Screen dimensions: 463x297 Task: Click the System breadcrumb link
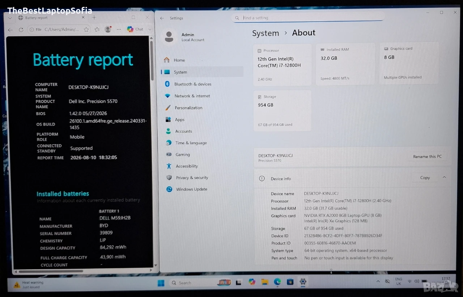click(266, 33)
